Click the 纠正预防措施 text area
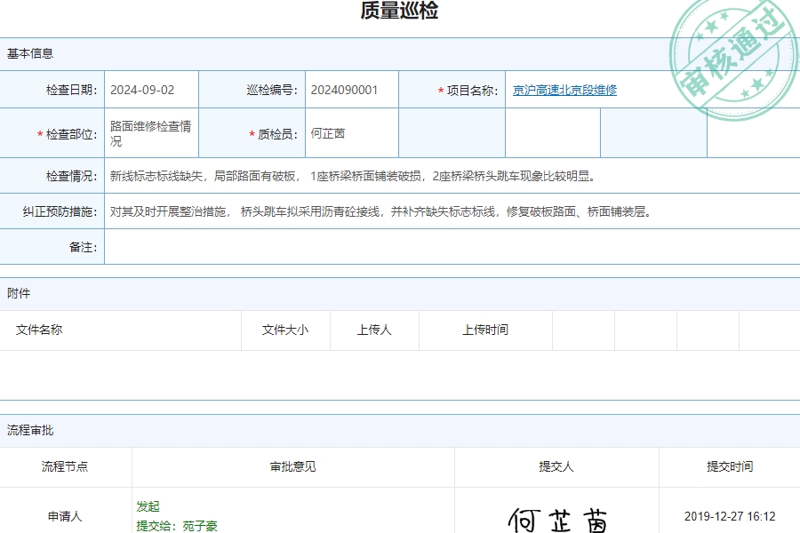800x533 pixels. click(382, 211)
